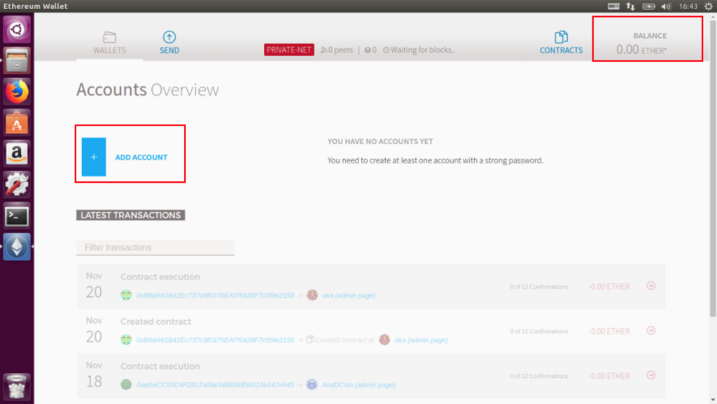Click -0.00 ETHER amount in Nov 18 row
This screenshot has height=404, width=717.
click(x=609, y=376)
